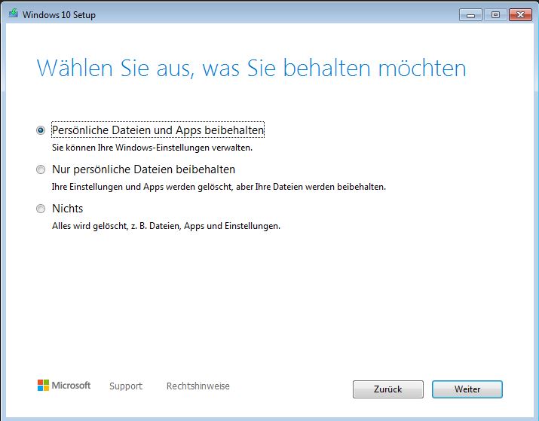
Task: Choose the 'Nichts' radio option
Action: 41,209
